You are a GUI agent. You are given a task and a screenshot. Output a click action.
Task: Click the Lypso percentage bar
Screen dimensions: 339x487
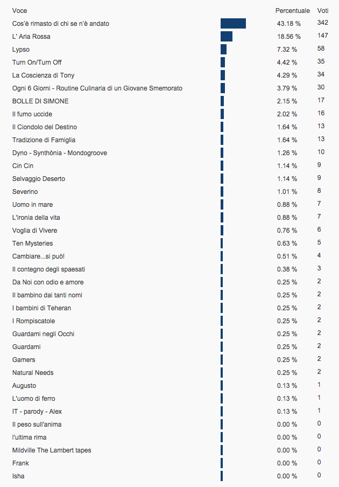(224, 50)
